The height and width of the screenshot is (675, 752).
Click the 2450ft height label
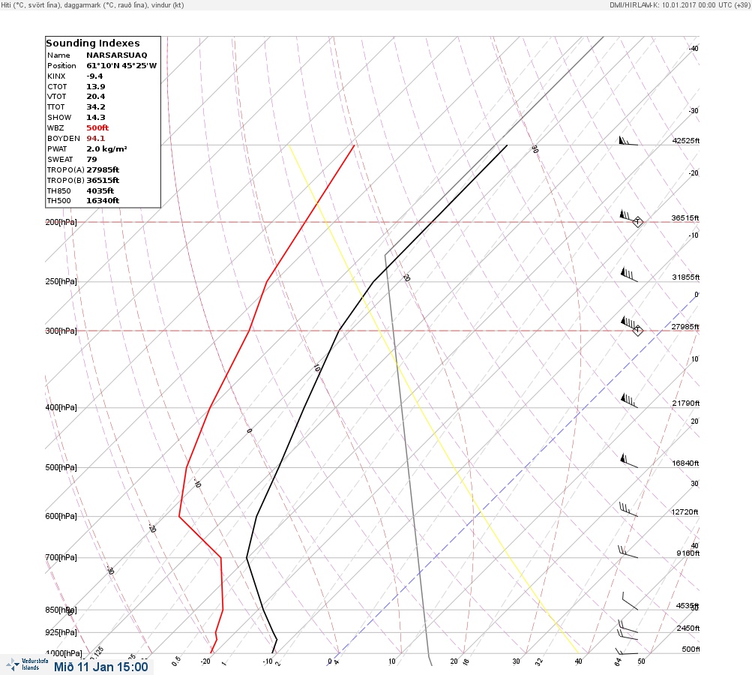688,628
